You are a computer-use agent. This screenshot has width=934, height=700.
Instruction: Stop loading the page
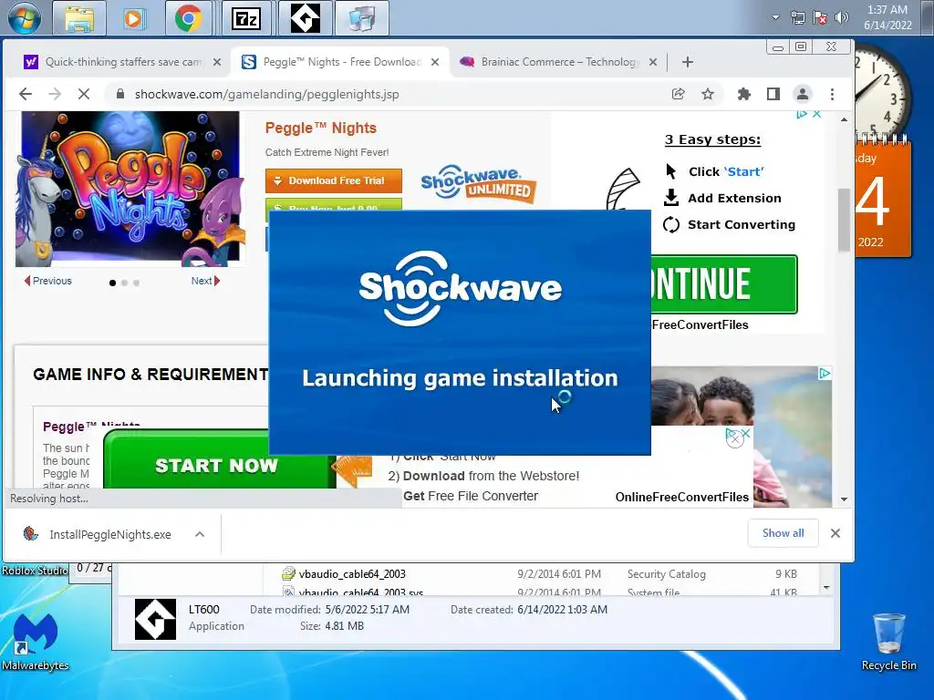84,94
